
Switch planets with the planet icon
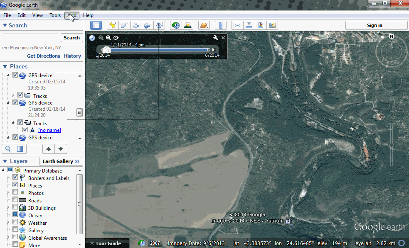[204, 25]
